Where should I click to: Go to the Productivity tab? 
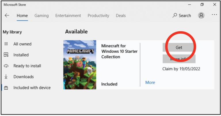pos(98,16)
